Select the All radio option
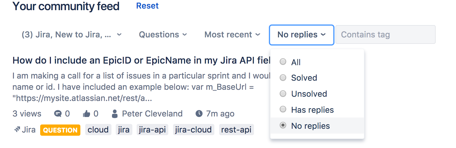The width and height of the screenshot is (456, 148). 283,62
